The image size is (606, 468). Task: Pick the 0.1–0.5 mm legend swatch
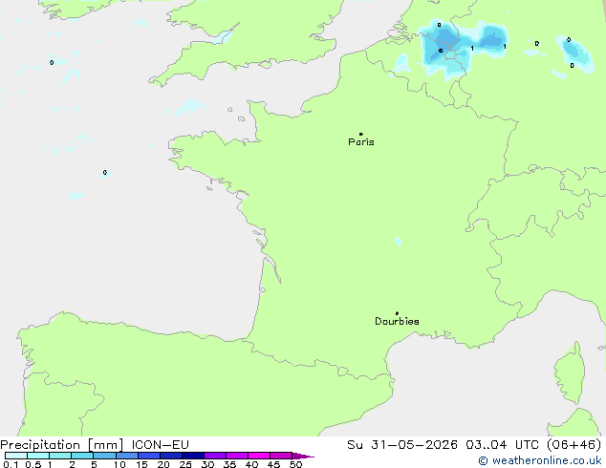(16, 456)
